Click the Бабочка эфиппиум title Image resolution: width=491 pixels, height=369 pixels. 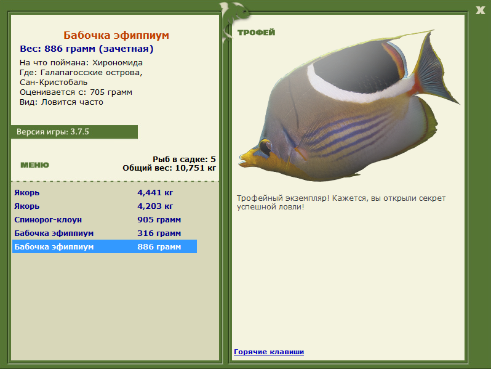(116, 35)
